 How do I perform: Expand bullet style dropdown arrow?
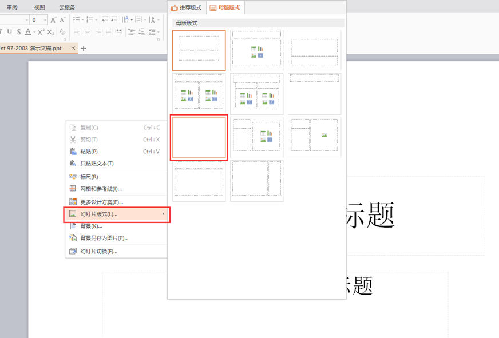click(83, 19)
